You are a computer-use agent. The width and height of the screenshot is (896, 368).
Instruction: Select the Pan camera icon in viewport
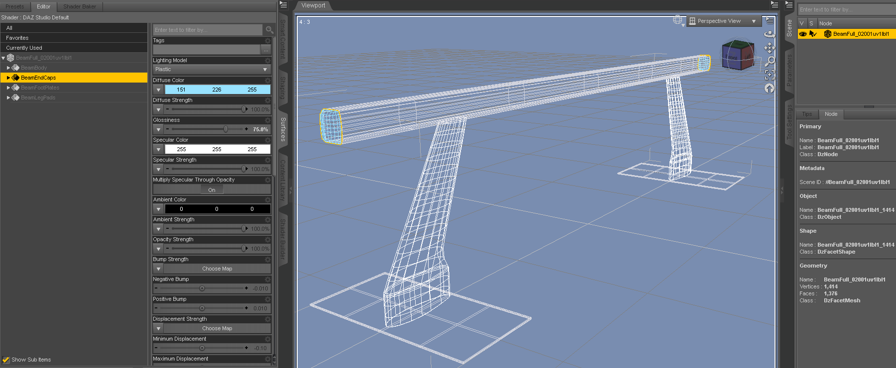770,48
